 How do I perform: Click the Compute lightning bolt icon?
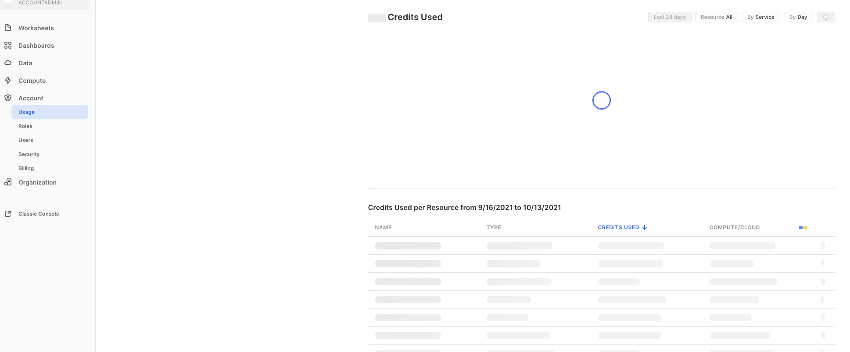click(8, 80)
